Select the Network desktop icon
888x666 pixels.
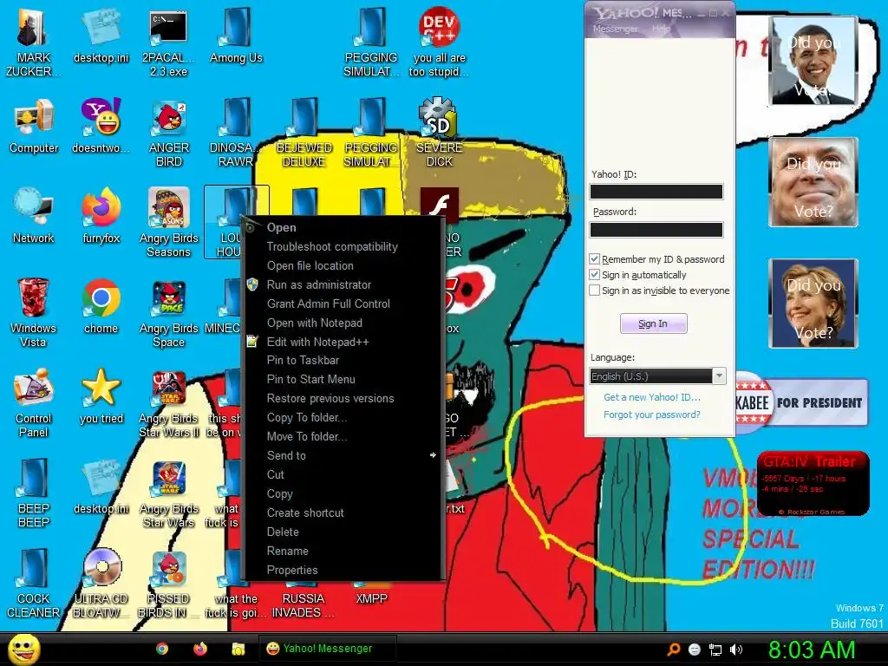34,216
